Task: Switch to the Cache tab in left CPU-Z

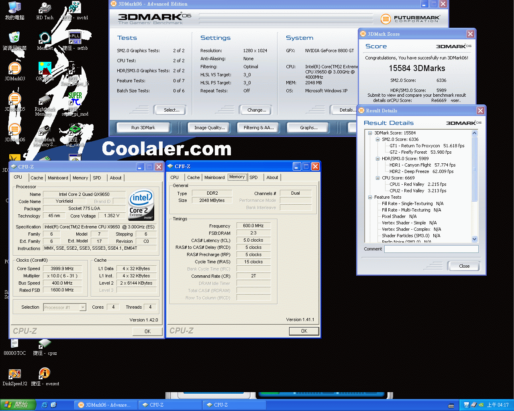Action: coord(37,178)
